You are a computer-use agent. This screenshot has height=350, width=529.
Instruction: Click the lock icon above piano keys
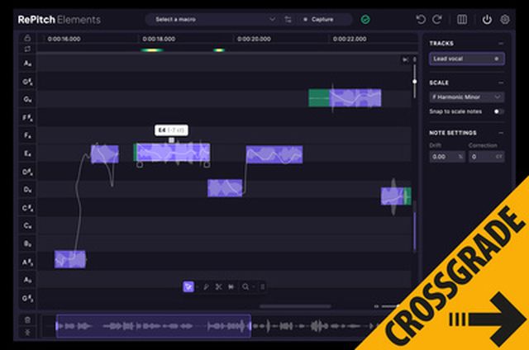point(27,37)
